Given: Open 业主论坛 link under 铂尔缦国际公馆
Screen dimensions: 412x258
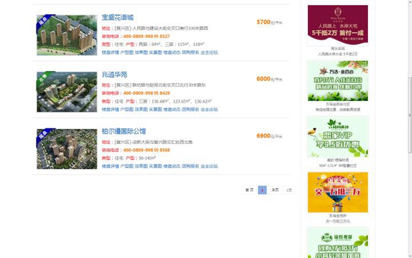Looking at the screenshot, I should (209, 166).
